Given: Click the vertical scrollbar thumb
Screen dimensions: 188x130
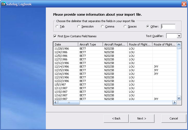Looking at the screenshot, I should pos(179,48).
